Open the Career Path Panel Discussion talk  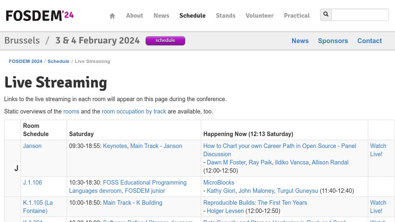(280, 150)
